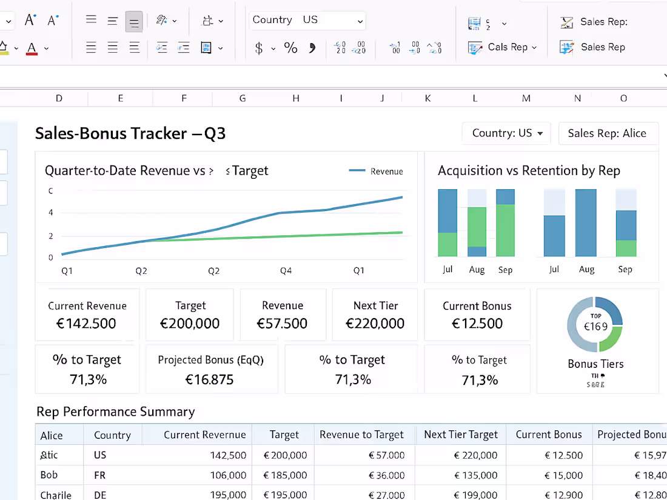The width and height of the screenshot is (667, 500).
Task: Align text to the left
Action: click(91, 47)
